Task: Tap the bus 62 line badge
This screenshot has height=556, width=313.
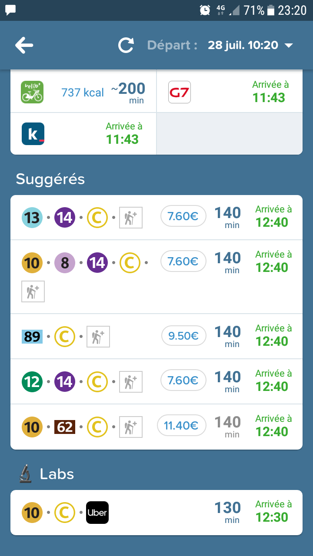Action: pos(65,427)
